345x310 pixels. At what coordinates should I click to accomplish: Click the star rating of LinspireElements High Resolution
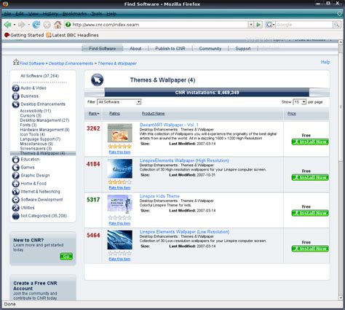[120, 182]
